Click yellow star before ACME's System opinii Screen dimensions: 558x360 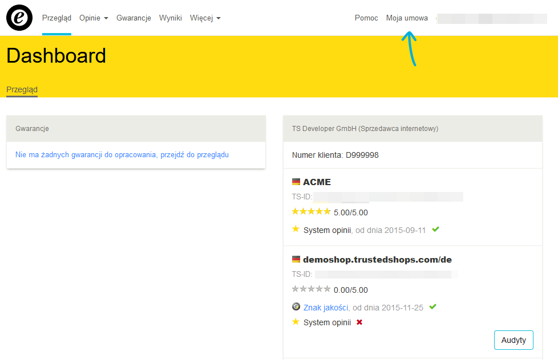pos(296,230)
